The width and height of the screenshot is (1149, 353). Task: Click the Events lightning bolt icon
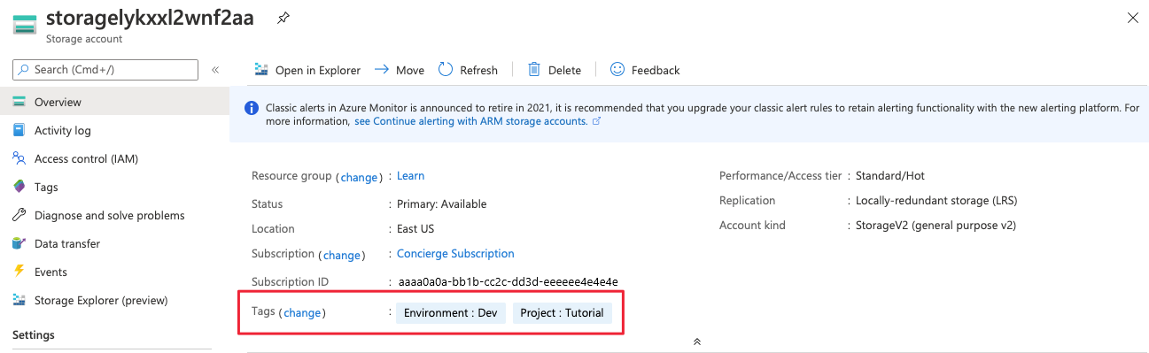coord(19,272)
